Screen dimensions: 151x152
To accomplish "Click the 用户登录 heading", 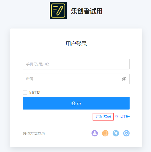I will click(x=76, y=44).
